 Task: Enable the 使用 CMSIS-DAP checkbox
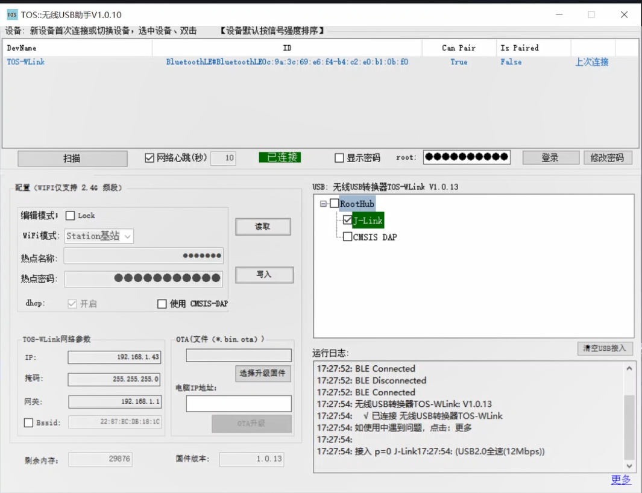click(x=162, y=304)
